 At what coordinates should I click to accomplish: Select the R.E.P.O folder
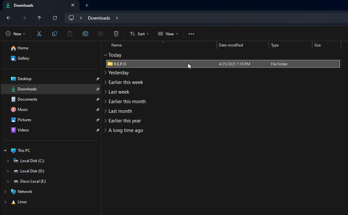[120, 64]
